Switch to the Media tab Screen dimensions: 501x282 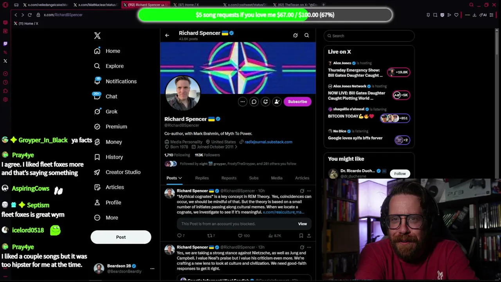click(x=277, y=178)
